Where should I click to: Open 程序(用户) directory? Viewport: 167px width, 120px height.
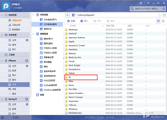click(x=46, y=39)
